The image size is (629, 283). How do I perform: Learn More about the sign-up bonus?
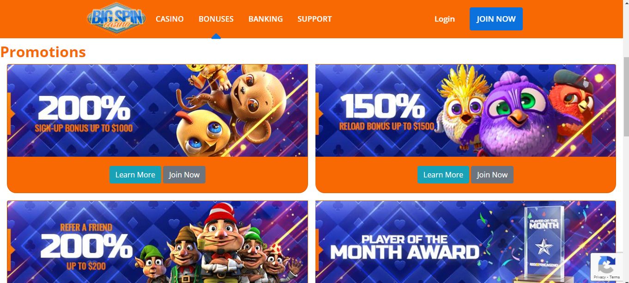(x=135, y=175)
